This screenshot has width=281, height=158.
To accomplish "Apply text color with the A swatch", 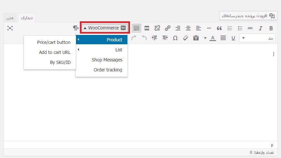I will [212, 38].
